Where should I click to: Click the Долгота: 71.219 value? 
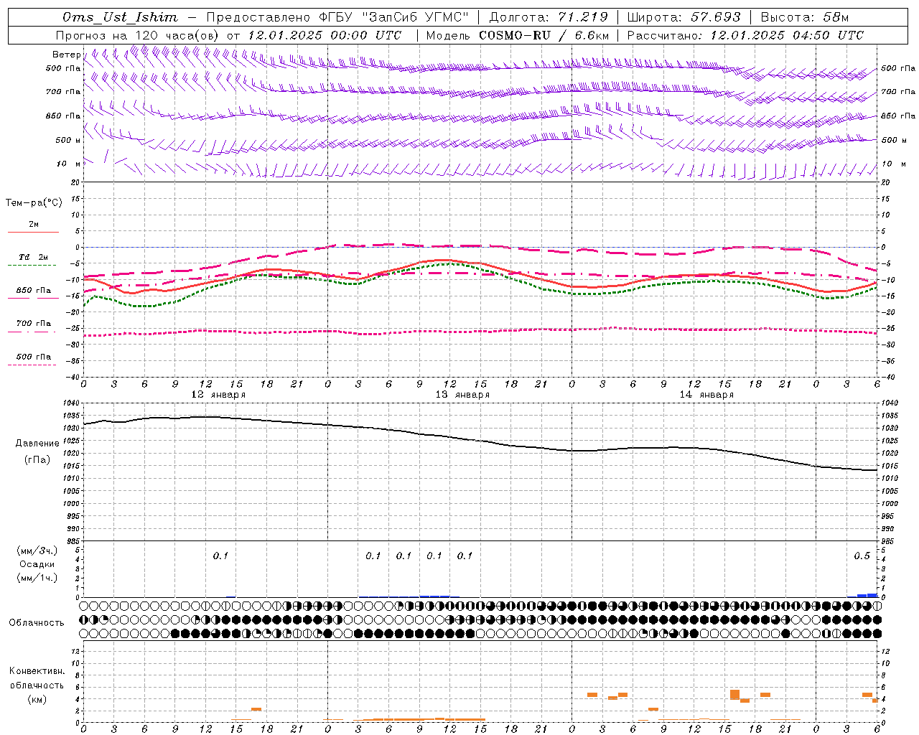pyautogui.click(x=547, y=17)
